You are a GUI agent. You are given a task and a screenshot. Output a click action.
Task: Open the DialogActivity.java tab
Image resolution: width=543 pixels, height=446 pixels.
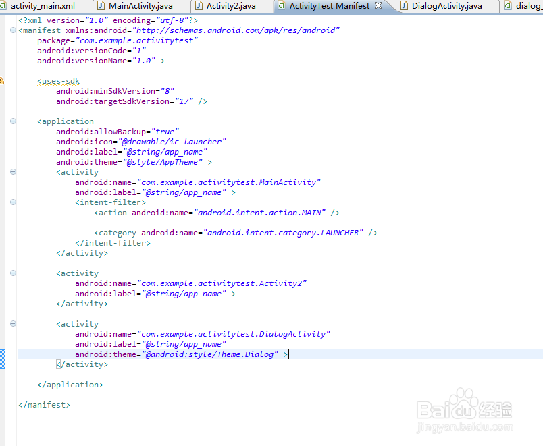pyautogui.click(x=446, y=6)
